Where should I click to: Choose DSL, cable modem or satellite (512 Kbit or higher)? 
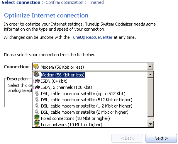(86, 100)
